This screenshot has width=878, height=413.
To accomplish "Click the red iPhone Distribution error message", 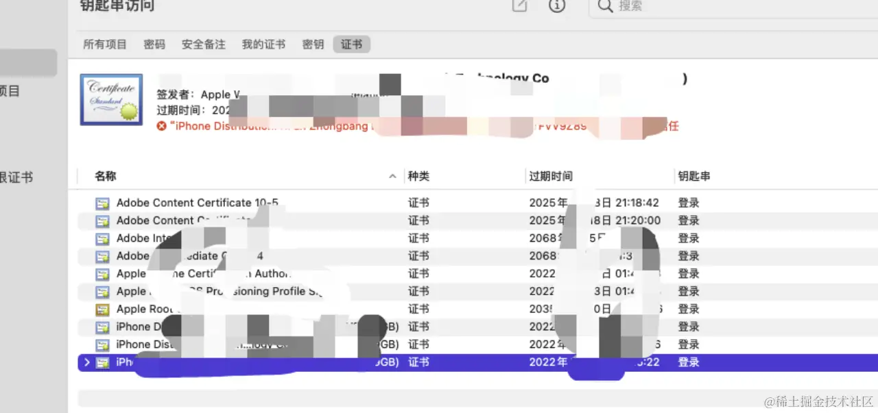I will click(425, 126).
